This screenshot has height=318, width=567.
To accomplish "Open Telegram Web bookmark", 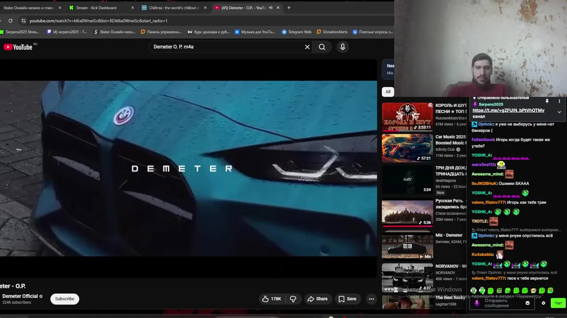I will pos(297,32).
